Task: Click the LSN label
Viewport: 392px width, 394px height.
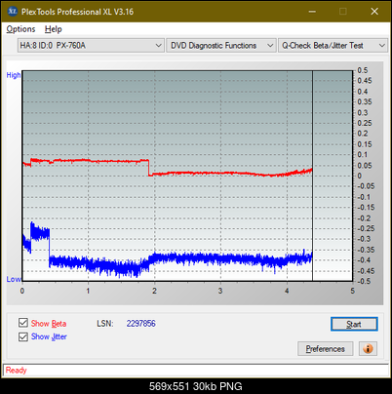Action: coord(105,324)
